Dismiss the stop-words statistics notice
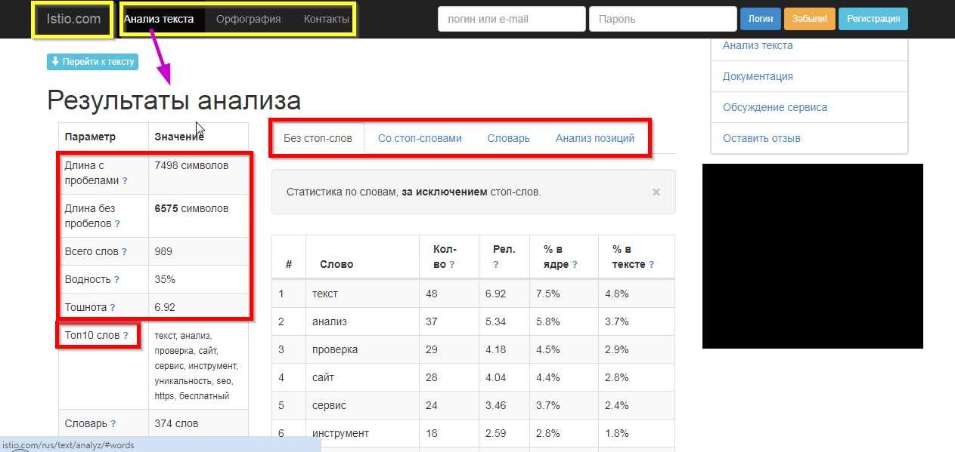955x452 pixels. pyautogui.click(x=656, y=192)
